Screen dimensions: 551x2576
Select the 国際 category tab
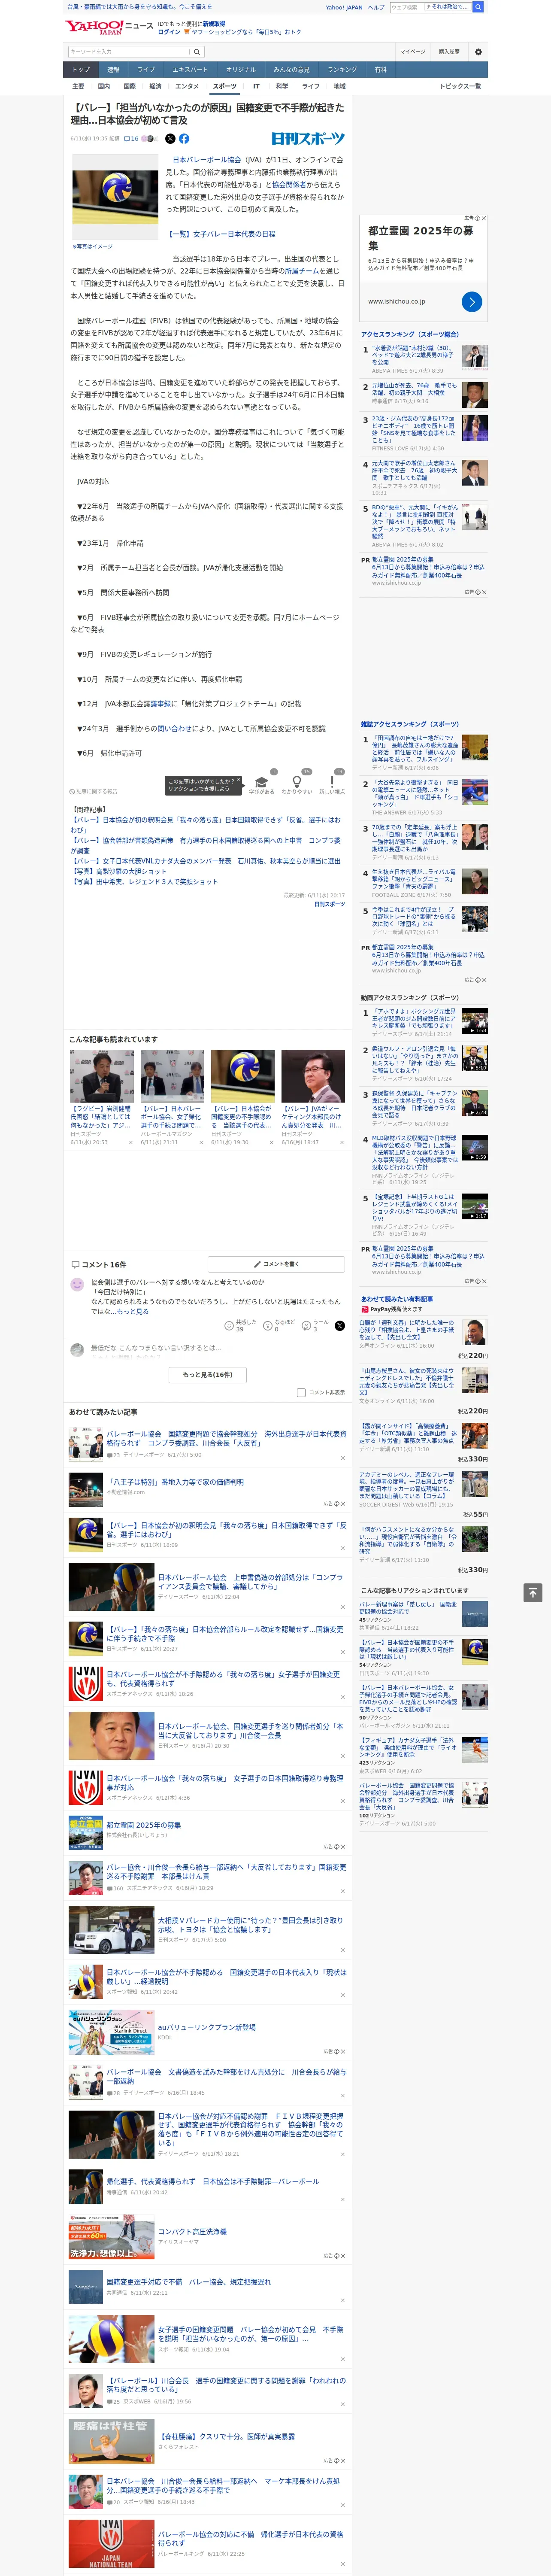point(129,86)
